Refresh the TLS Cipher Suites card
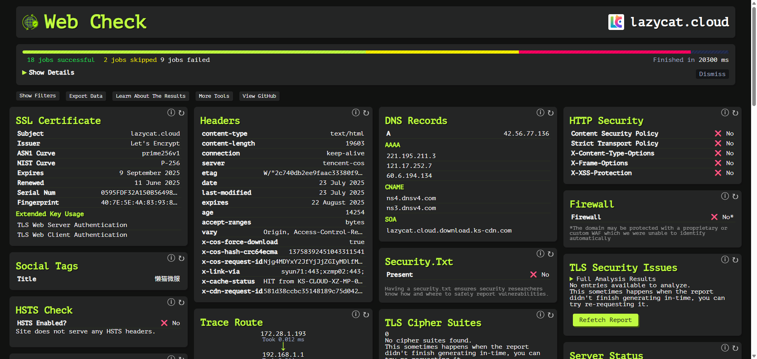757x359 pixels. coord(551,315)
